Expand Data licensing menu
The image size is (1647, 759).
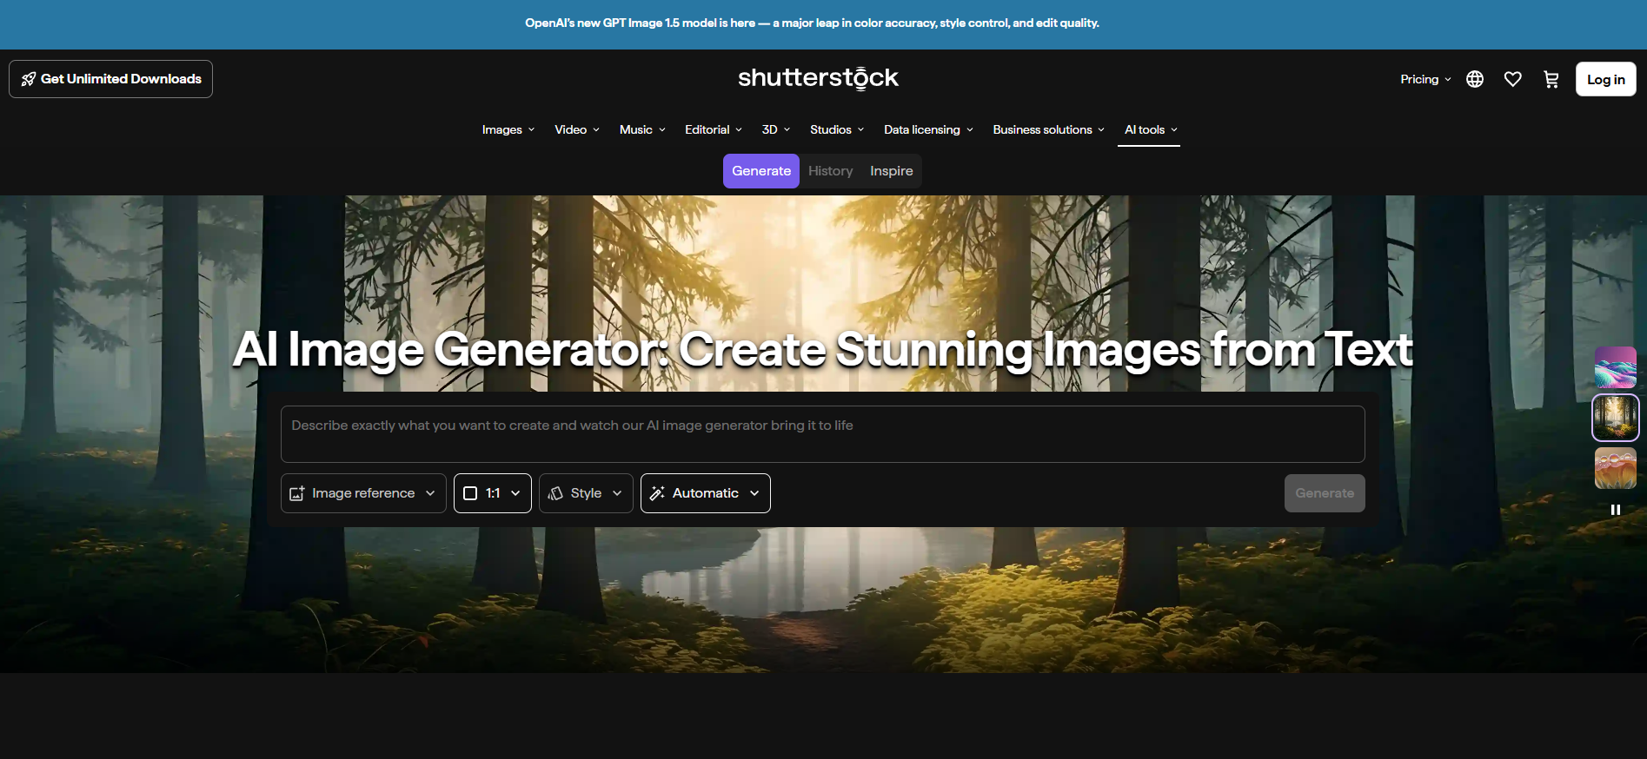(x=928, y=129)
